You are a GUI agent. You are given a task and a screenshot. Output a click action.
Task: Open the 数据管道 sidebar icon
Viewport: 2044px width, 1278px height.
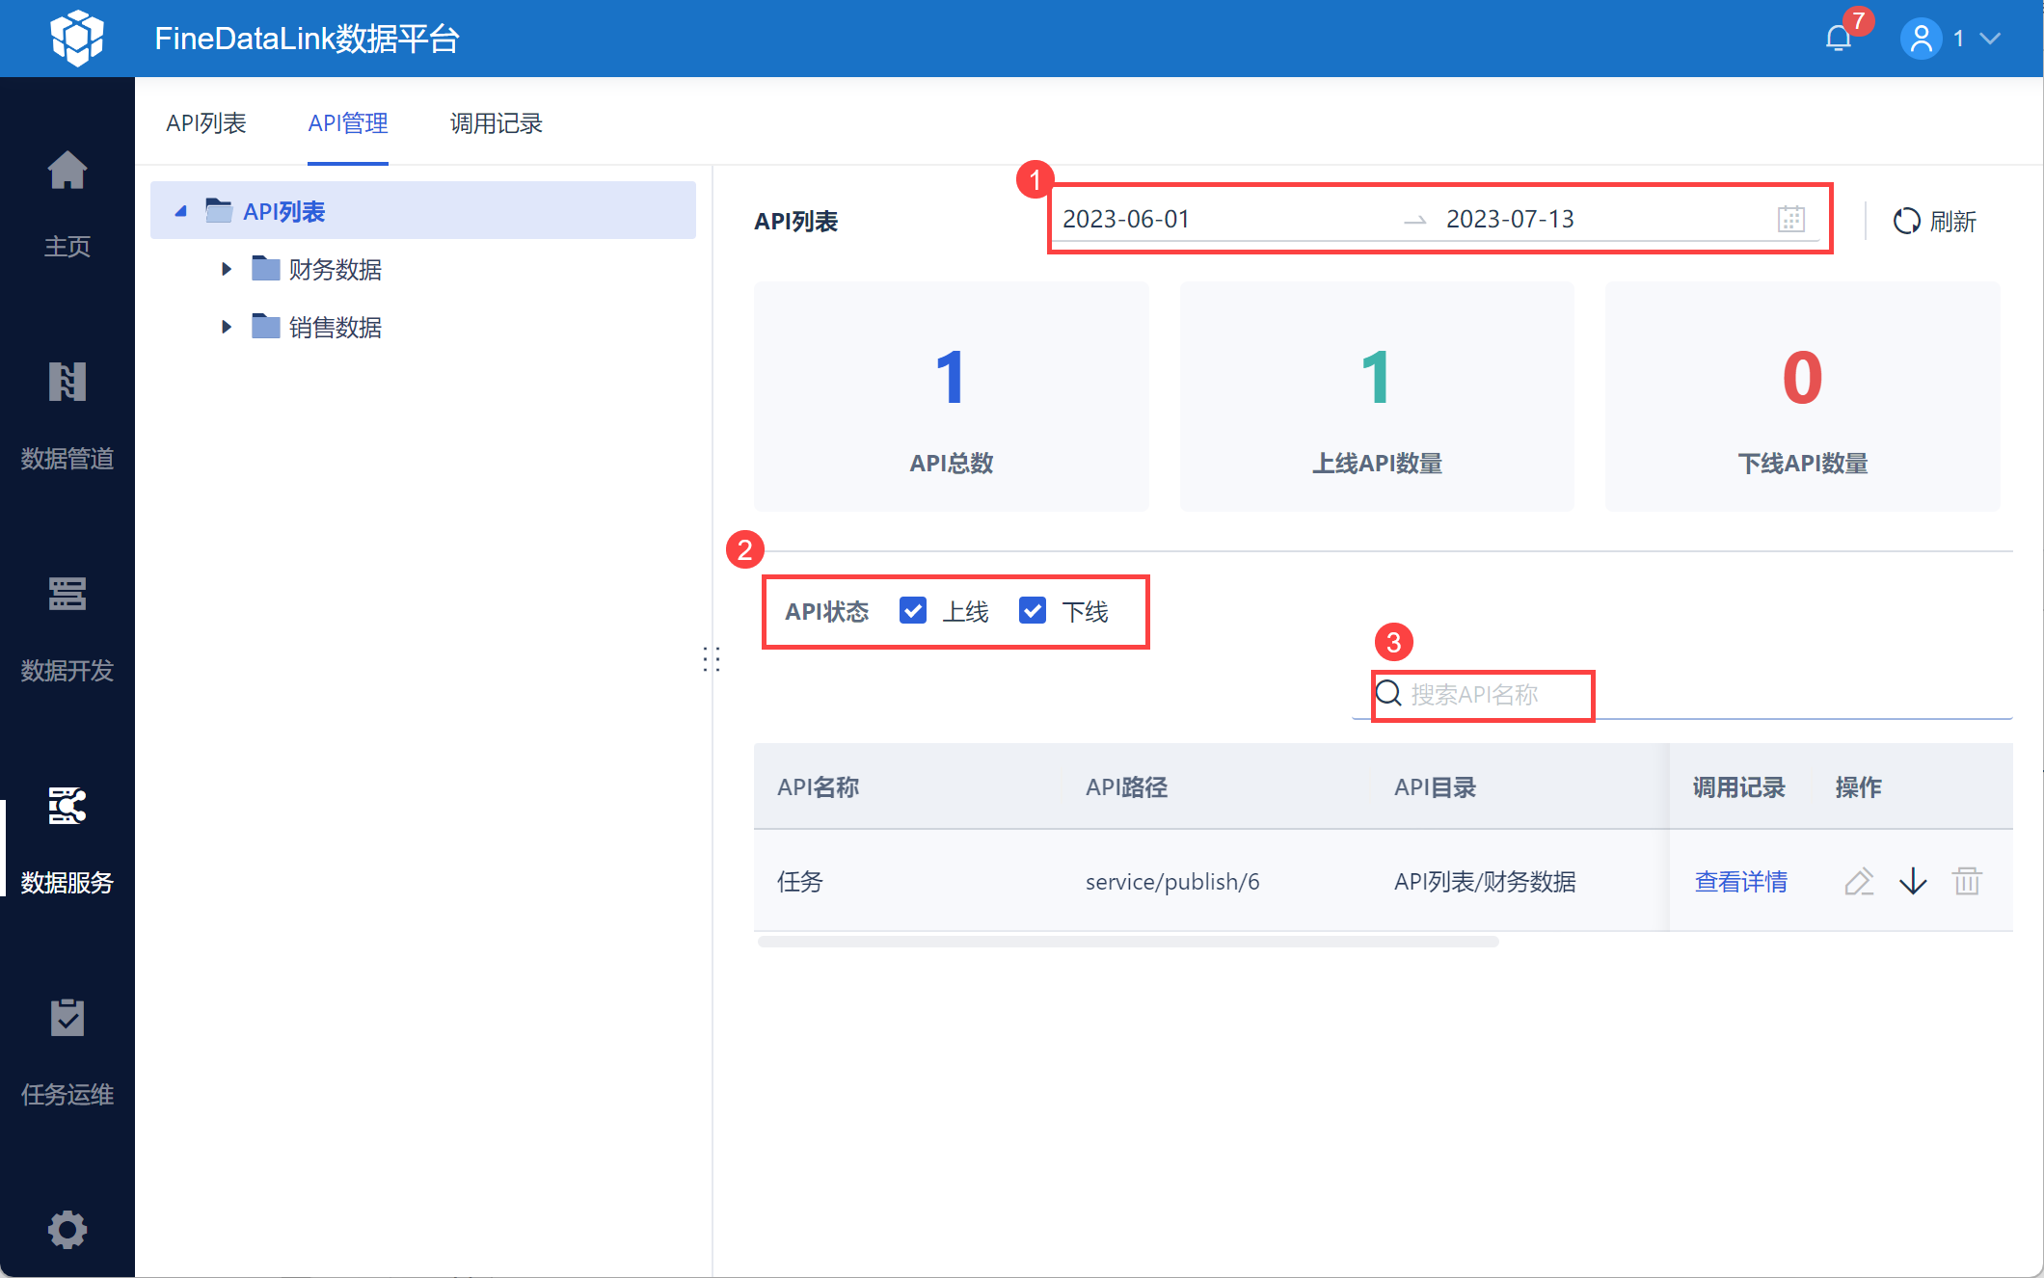coord(67,383)
